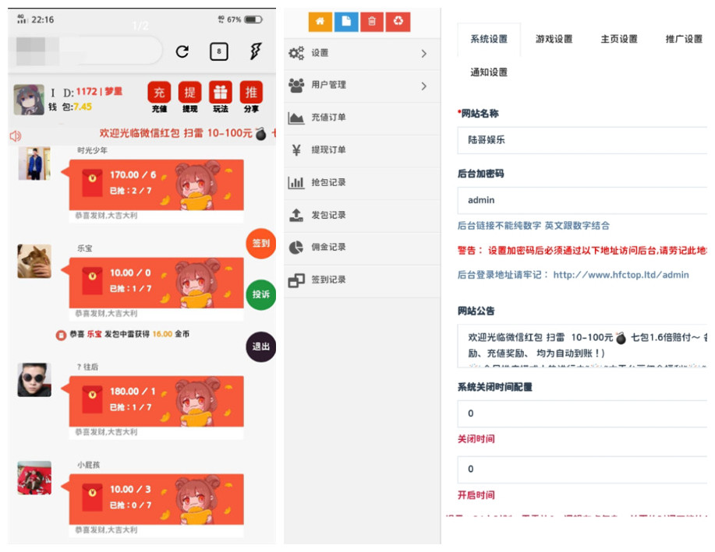Click the orange home icon button

[320, 22]
